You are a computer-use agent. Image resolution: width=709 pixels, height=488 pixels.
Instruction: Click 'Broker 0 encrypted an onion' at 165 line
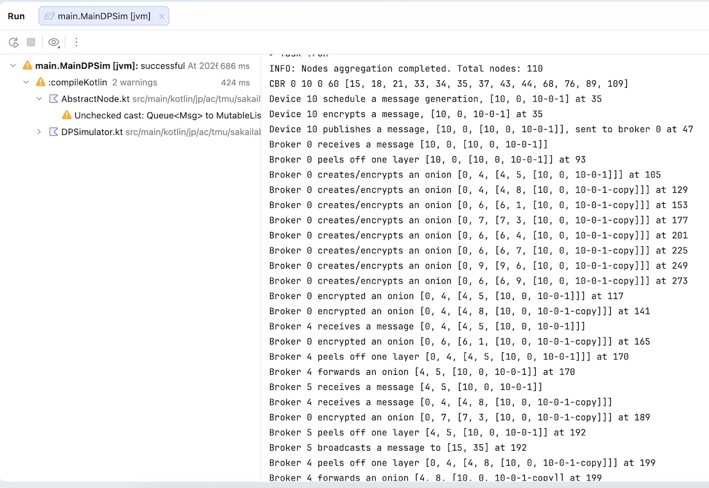pos(459,342)
